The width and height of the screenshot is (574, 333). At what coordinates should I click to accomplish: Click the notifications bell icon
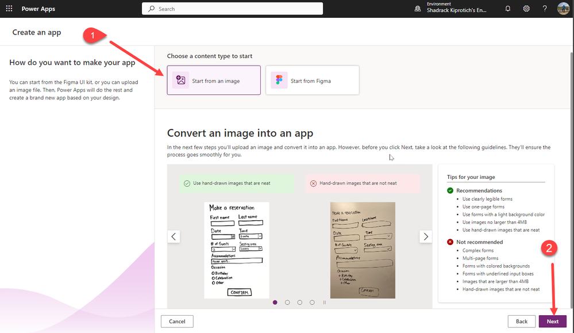(508, 9)
